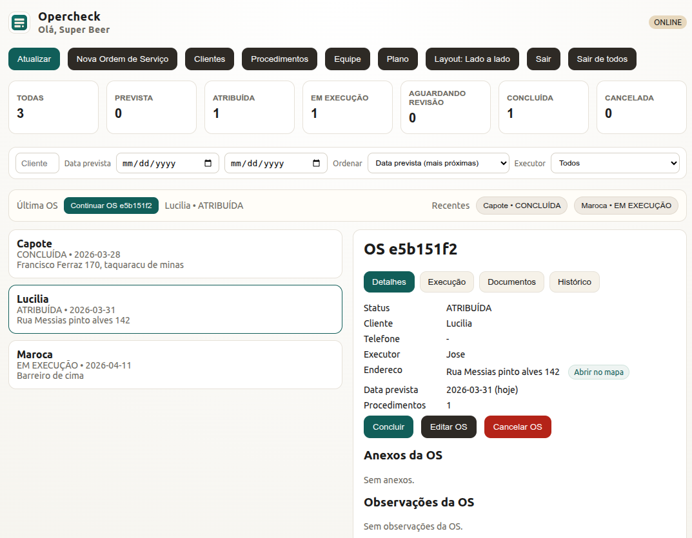Viewport: 692px width, 538px height.
Task: Open recent order 'Capote • CONCLUÍDA'
Action: (x=521, y=205)
